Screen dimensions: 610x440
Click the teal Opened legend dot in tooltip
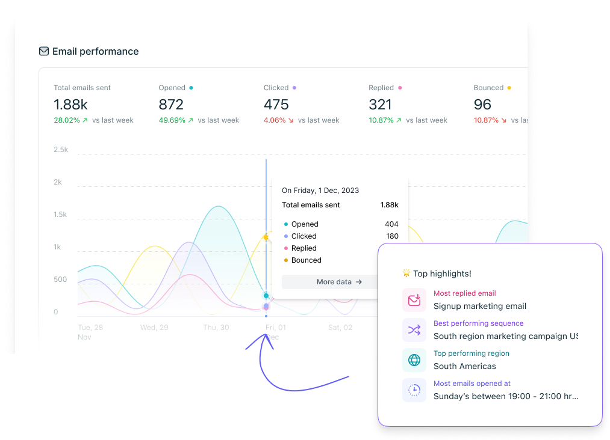pyautogui.click(x=286, y=224)
